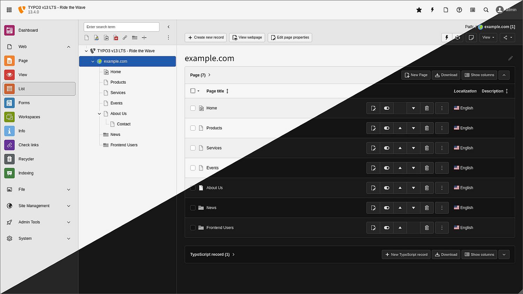Select the Indexing module icon
The image size is (523, 294).
[9, 173]
